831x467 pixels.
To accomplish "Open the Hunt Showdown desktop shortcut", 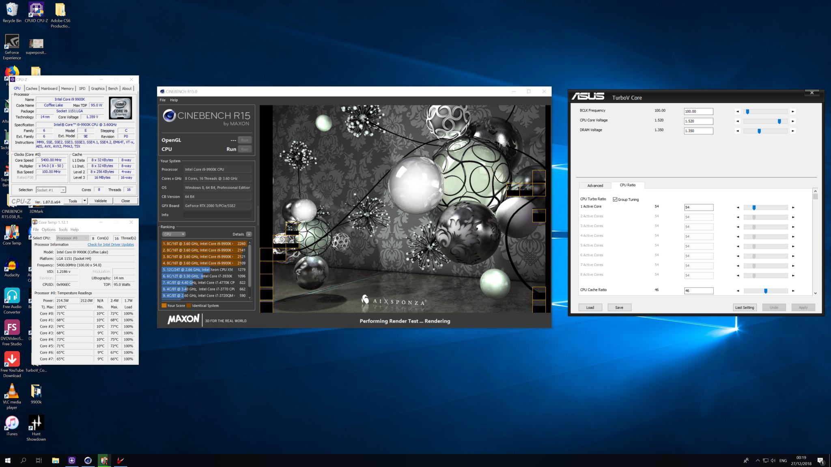I will coord(36,428).
